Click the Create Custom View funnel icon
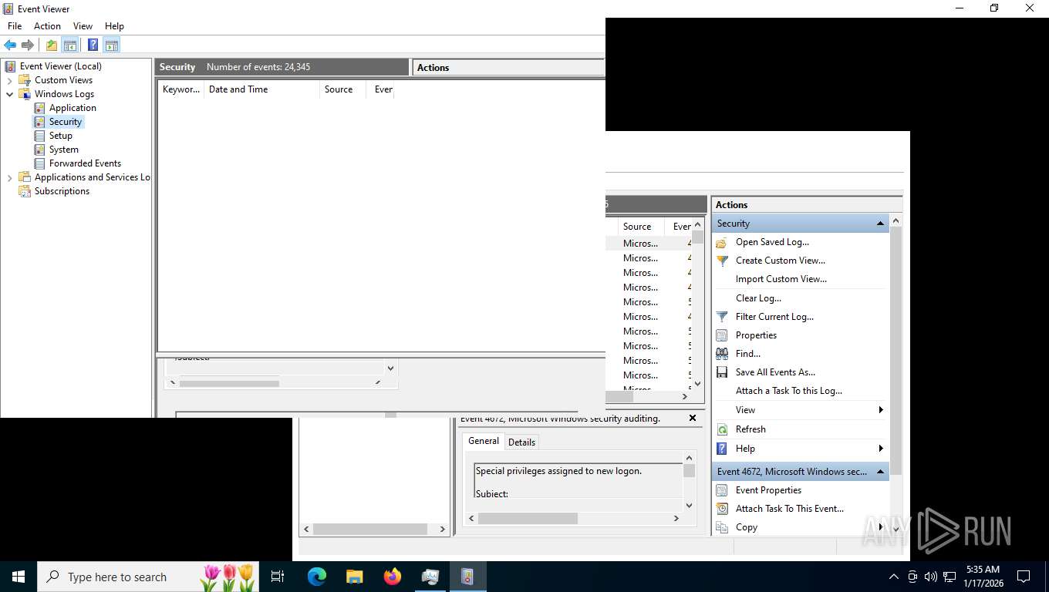 pos(722,261)
